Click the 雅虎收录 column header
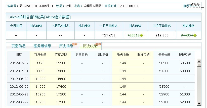 pos(123,55)
